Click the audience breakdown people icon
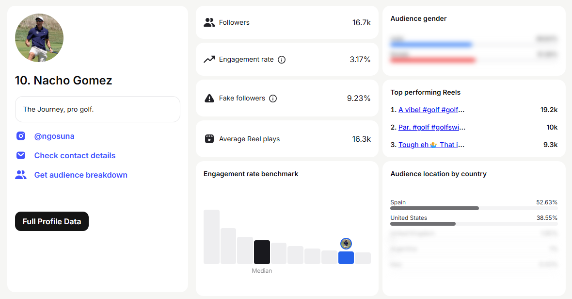 point(21,175)
